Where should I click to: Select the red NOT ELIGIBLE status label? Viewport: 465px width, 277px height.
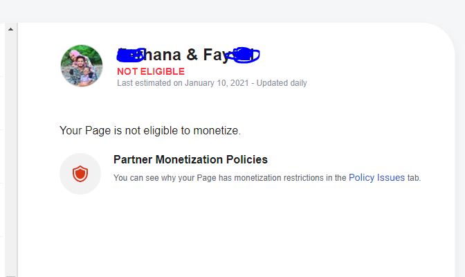(x=151, y=71)
